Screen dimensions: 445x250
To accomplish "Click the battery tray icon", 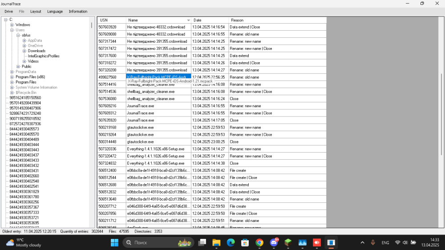I will (413, 242).
